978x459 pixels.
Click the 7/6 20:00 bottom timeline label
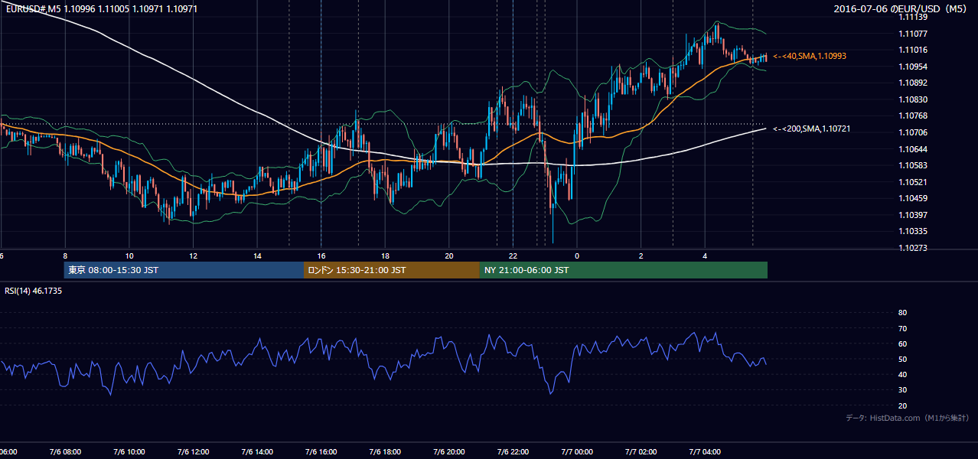pyautogui.click(x=449, y=452)
